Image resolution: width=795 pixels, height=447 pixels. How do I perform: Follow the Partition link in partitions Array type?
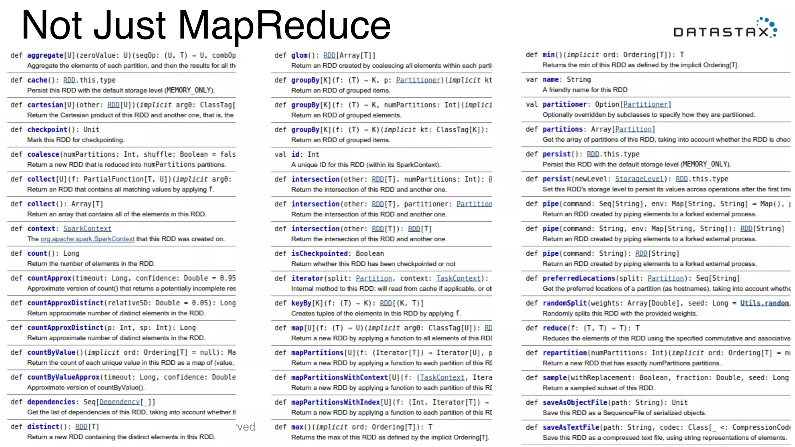(x=633, y=129)
